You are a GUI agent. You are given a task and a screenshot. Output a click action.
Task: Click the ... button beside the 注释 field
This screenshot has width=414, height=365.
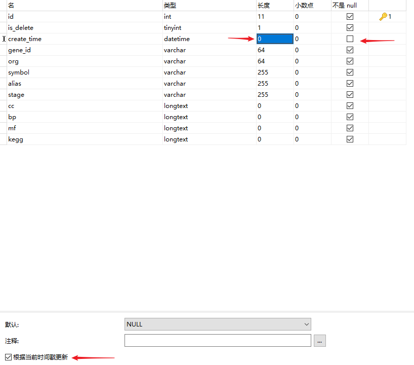319,340
